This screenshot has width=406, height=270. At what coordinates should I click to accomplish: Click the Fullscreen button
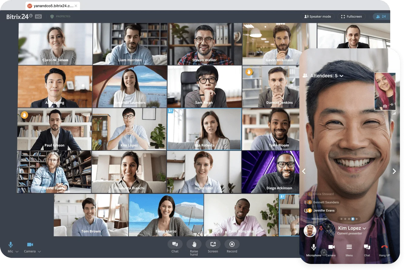351,17
